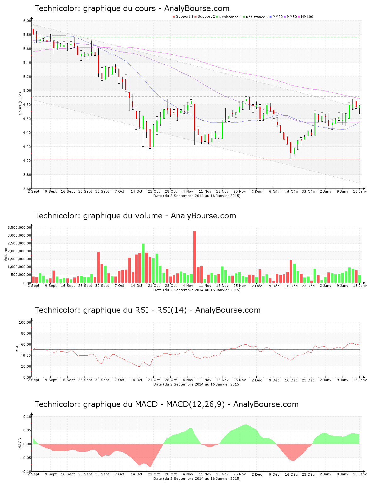
Task: Toggle the Support 1 legend icon
Action: click(173, 16)
